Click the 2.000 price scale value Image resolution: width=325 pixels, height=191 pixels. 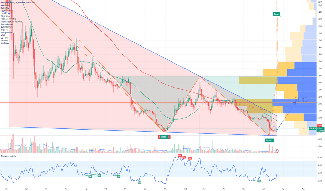pos(319,40)
